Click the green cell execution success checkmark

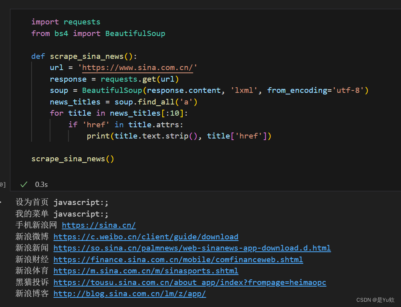point(24,184)
